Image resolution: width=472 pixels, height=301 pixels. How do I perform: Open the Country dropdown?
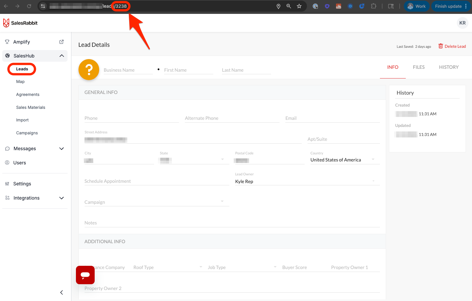coord(373,160)
